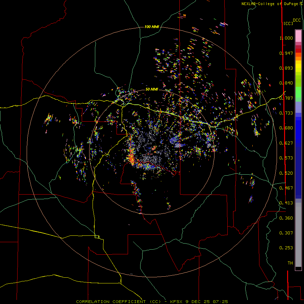Image resolution: width=304 pixels, height=304 pixels.
Task: Click the 0.467 legend value
Action: coord(286,188)
